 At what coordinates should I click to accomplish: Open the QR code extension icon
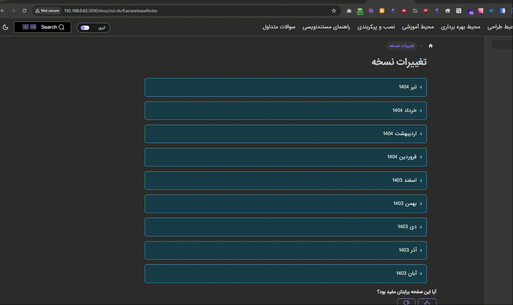[458, 11]
